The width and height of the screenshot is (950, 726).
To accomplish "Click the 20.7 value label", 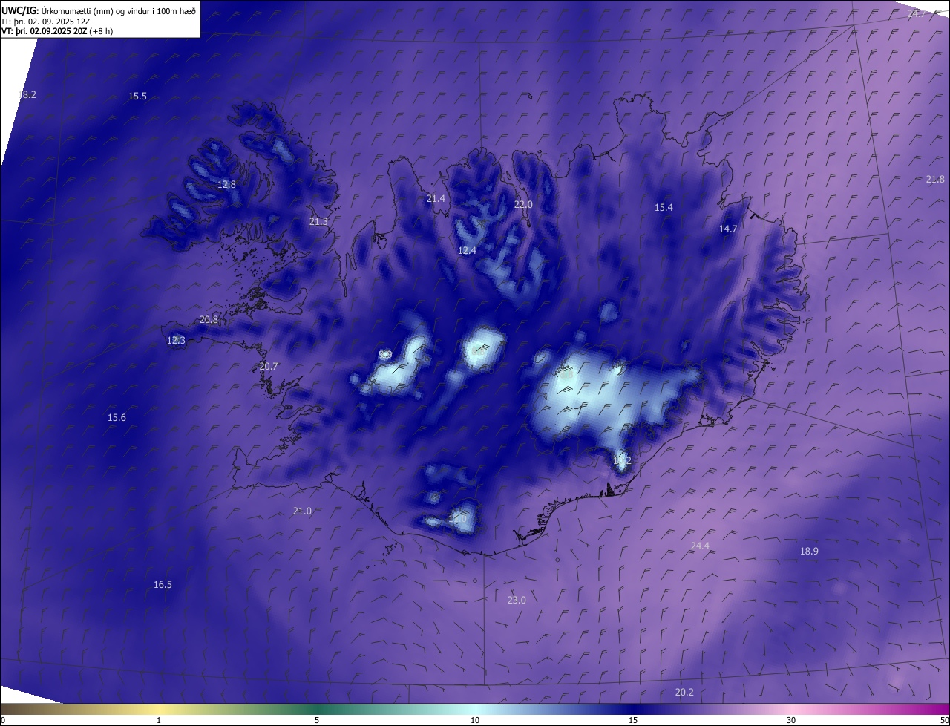I will [268, 367].
